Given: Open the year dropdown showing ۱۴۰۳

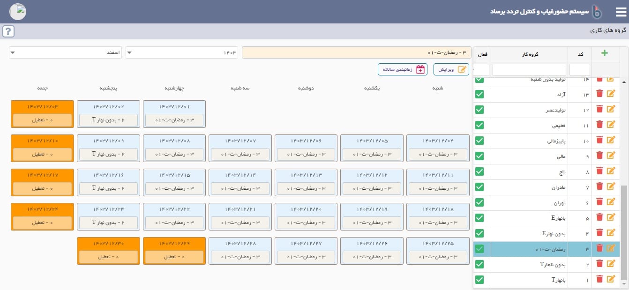Looking at the screenshot, I should [x=182, y=52].
